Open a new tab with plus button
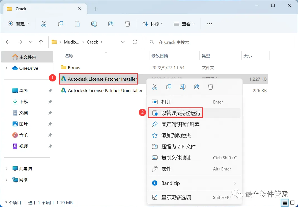Screen dimensions: 298x207 click(x=96, y=9)
